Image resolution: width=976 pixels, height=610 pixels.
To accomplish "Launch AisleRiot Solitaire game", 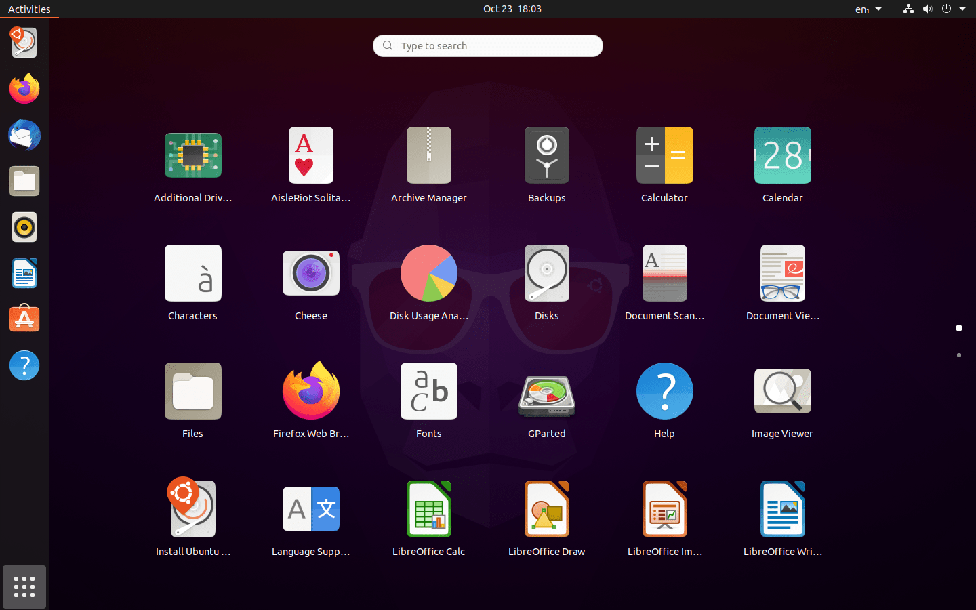I will point(311,155).
